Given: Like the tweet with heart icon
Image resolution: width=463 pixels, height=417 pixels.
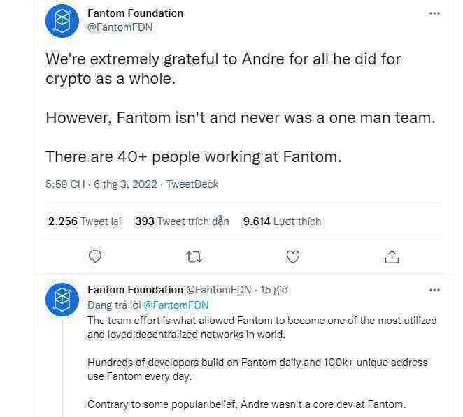Looking at the screenshot, I should point(293,256).
